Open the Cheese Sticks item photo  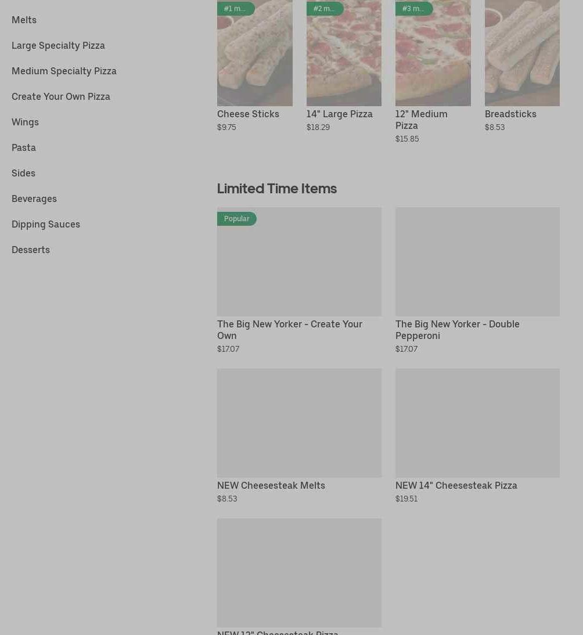(255, 53)
